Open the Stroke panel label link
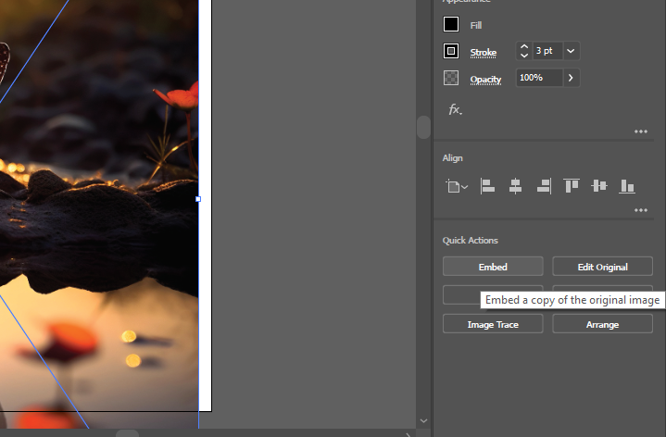666x437 pixels. (x=484, y=52)
